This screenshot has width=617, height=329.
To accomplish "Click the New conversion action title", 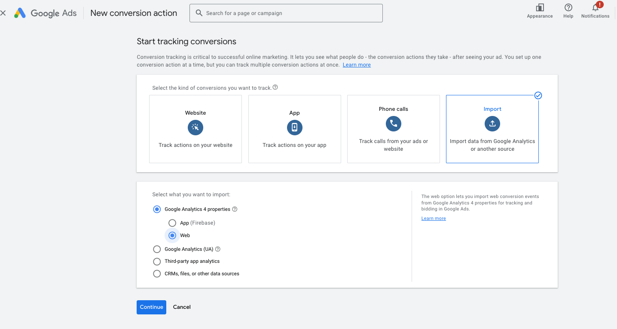I will point(134,13).
